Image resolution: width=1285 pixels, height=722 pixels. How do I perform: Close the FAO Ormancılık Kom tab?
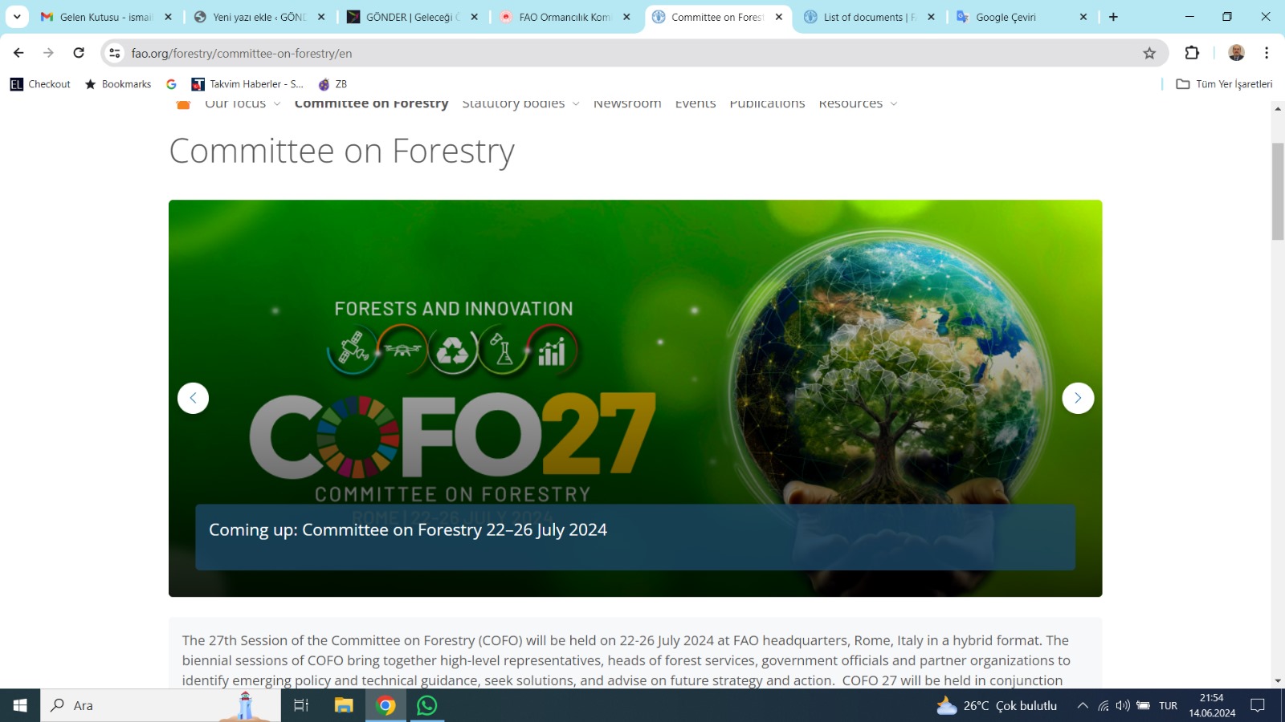(x=626, y=17)
